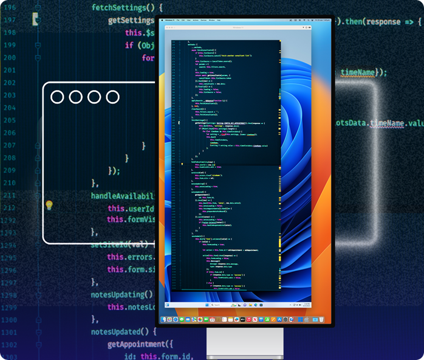424x360 pixels.
Task: Click the Windows Start button in taskbar
Action: (x=208, y=303)
